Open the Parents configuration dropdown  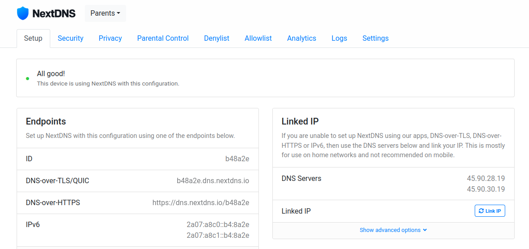(x=105, y=13)
